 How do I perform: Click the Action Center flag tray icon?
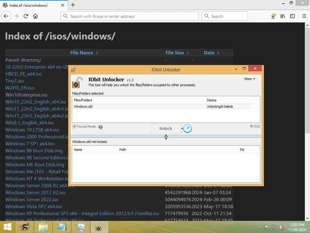(x=267, y=227)
